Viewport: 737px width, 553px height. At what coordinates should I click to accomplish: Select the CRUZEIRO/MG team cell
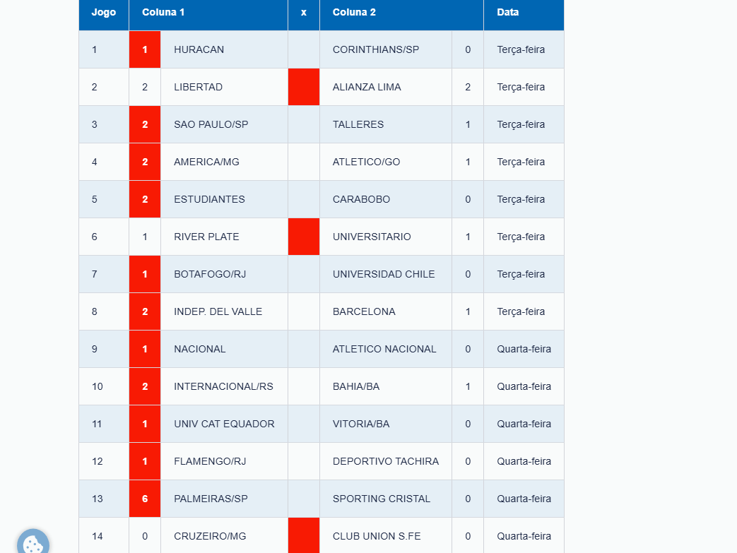click(224, 535)
